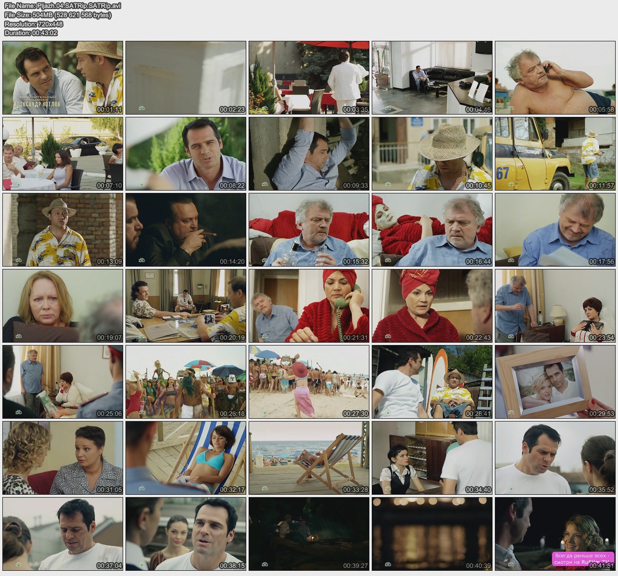Click the pink RuFilm TV banner
This screenshot has width=618, height=576.
coord(581,559)
